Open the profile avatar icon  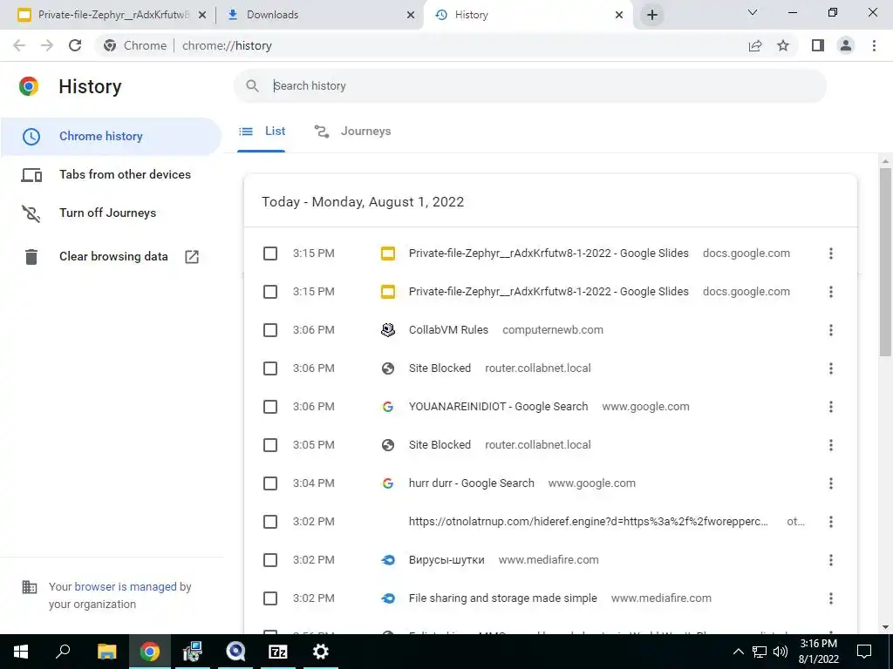[846, 45]
